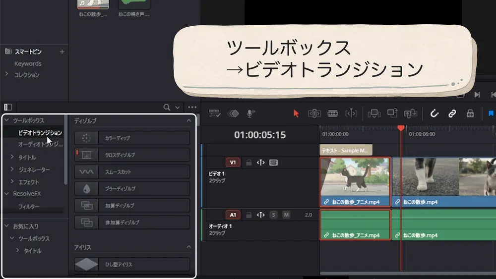Open search filter dropdown arrow
The width and height of the screenshot is (496, 279).
click(178, 108)
